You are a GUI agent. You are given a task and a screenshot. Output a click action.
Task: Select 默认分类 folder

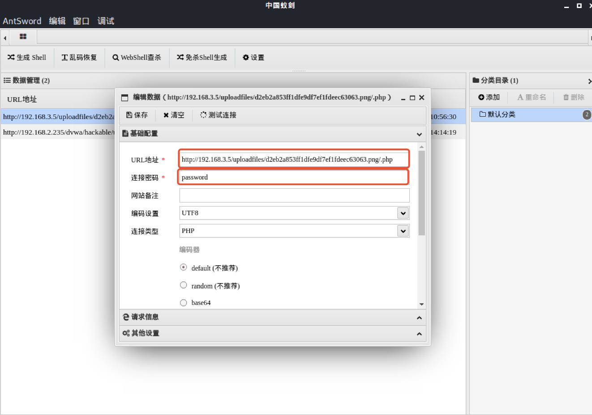(x=531, y=114)
